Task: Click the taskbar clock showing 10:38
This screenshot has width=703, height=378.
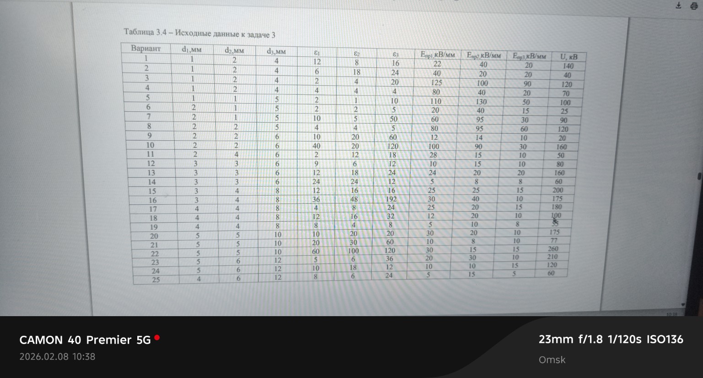Action: (x=672, y=314)
